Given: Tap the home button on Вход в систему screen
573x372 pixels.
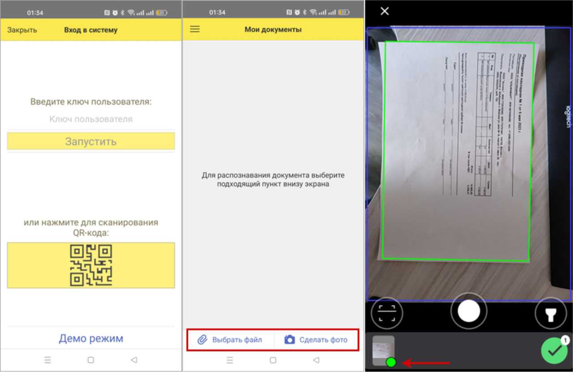Looking at the screenshot, I should pyautogui.click(x=91, y=360).
